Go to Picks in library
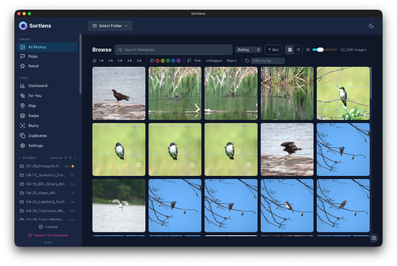This screenshot has width=397, height=266. (x=47, y=56)
